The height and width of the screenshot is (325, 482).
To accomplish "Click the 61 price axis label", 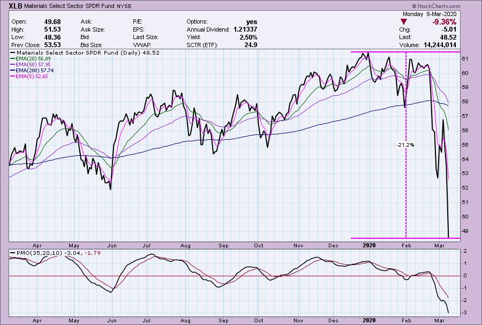I will pyautogui.click(x=465, y=59).
